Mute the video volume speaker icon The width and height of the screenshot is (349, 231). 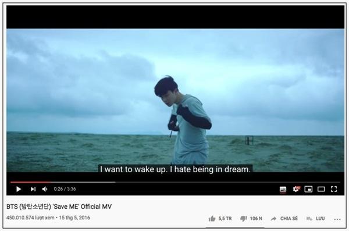click(x=45, y=189)
